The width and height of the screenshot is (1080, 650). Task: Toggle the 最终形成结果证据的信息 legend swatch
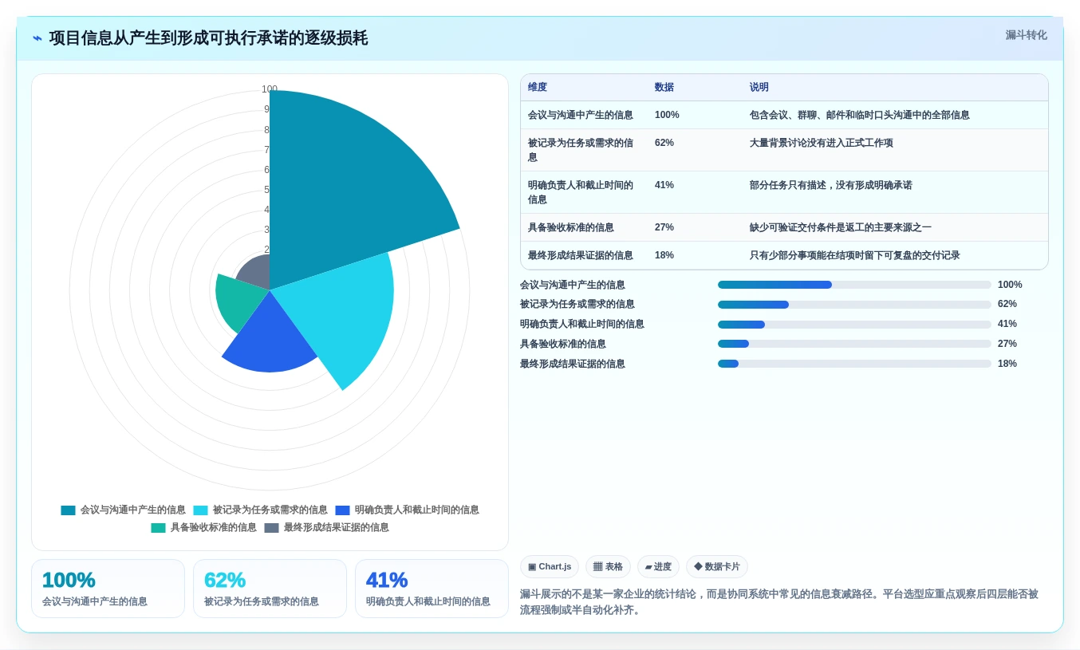tap(271, 528)
